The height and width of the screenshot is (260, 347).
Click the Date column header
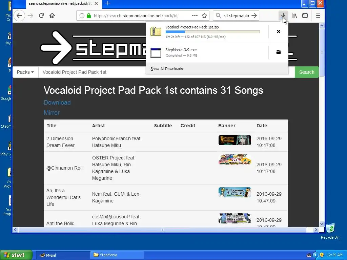(262, 126)
